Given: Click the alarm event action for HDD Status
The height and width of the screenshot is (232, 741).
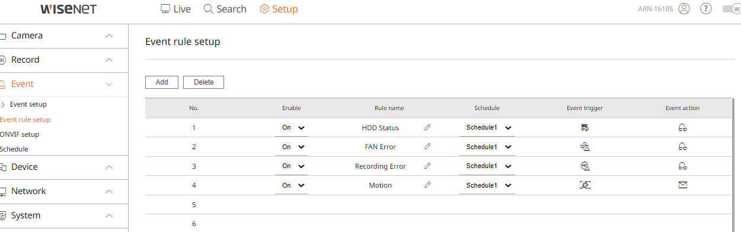Looking at the screenshot, I should [x=682, y=127].
